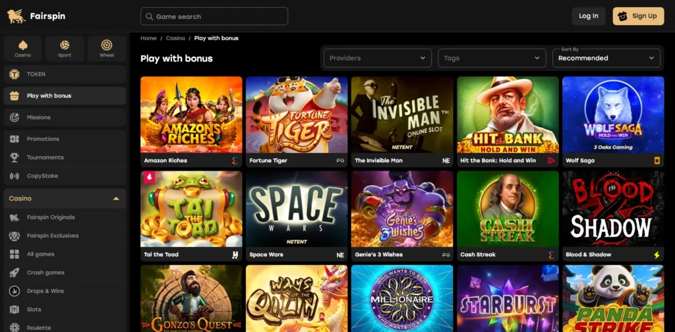
Task: Open Hit the Bank game thumbnail
Action: pos(508,115)
